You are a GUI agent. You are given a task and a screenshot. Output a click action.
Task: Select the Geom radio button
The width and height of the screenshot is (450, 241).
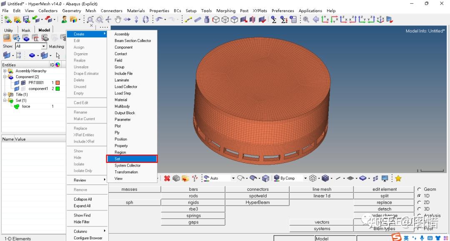point(419,189)
